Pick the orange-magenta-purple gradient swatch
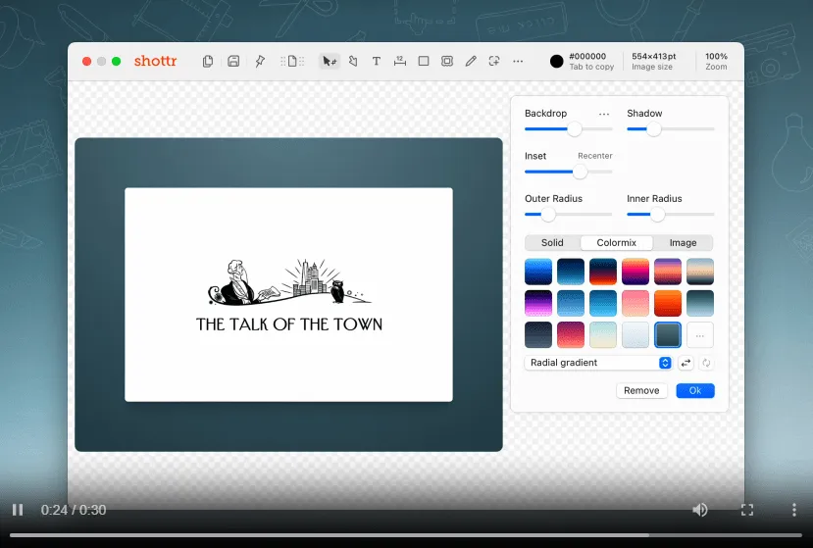Screen dimensions: 813x548 click(x=635, y=272)
